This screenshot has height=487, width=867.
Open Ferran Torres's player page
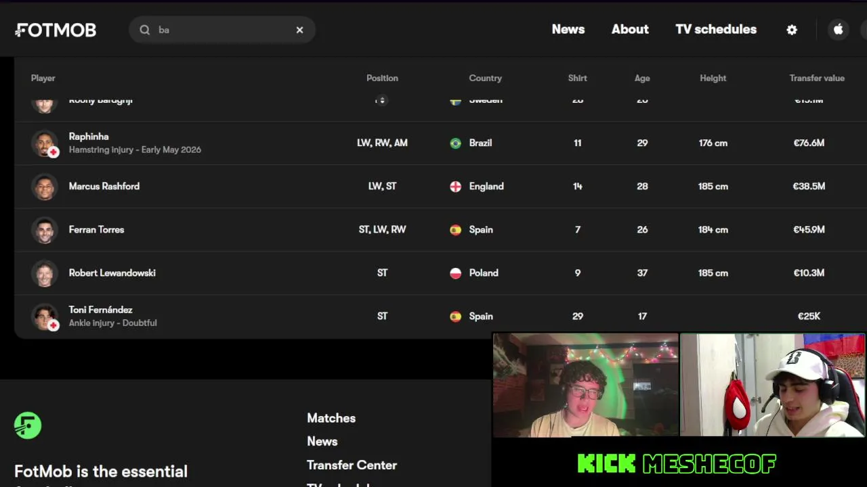coord(96,229)
